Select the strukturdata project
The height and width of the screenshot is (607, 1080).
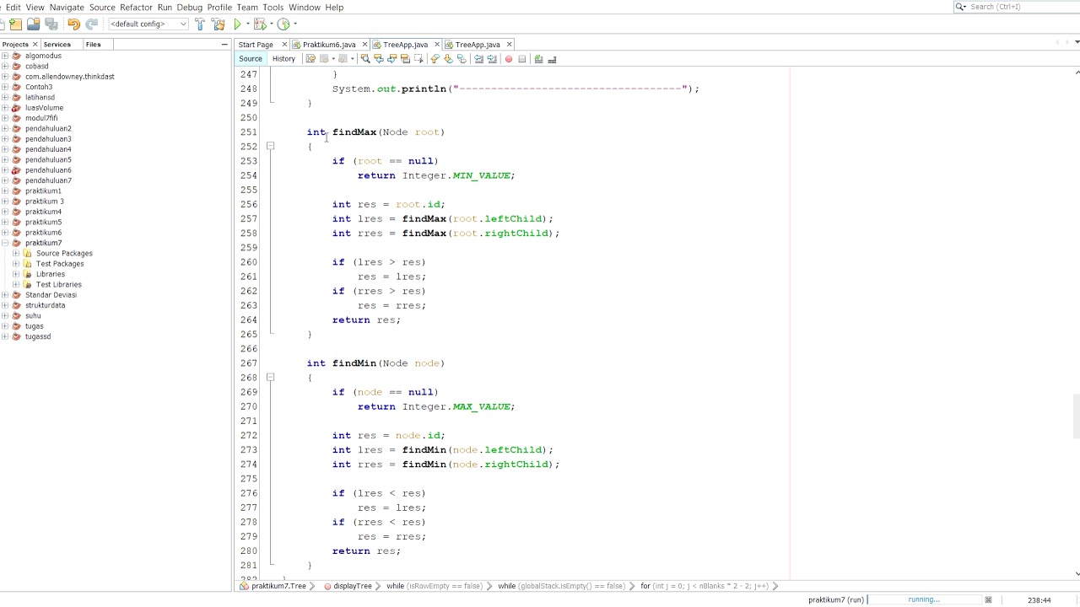pos(45,305)
